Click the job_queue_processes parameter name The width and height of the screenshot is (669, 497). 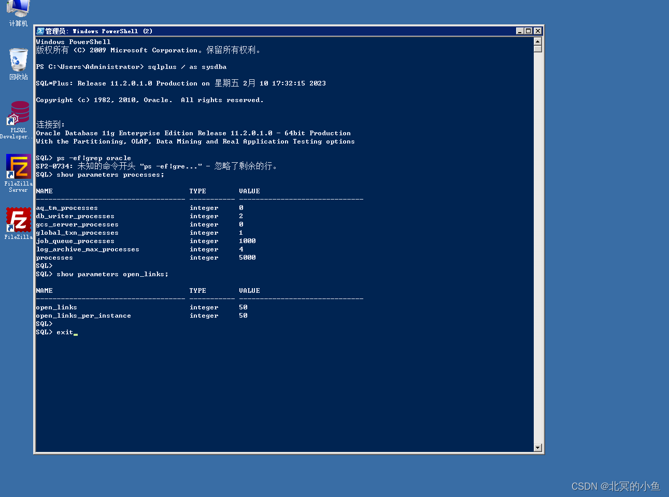[75, 241]
